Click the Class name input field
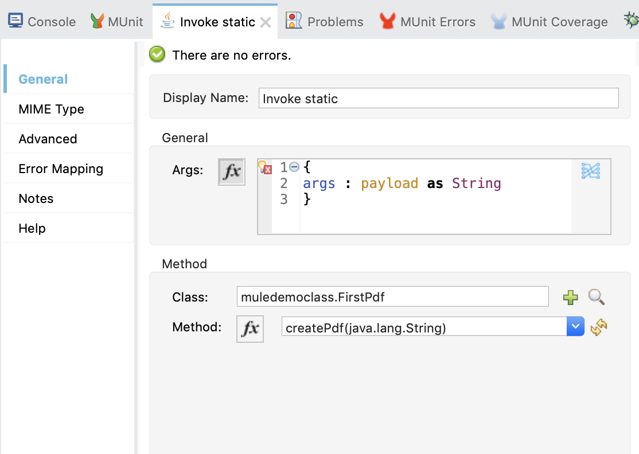639x454 pixels. click(392, 297)
